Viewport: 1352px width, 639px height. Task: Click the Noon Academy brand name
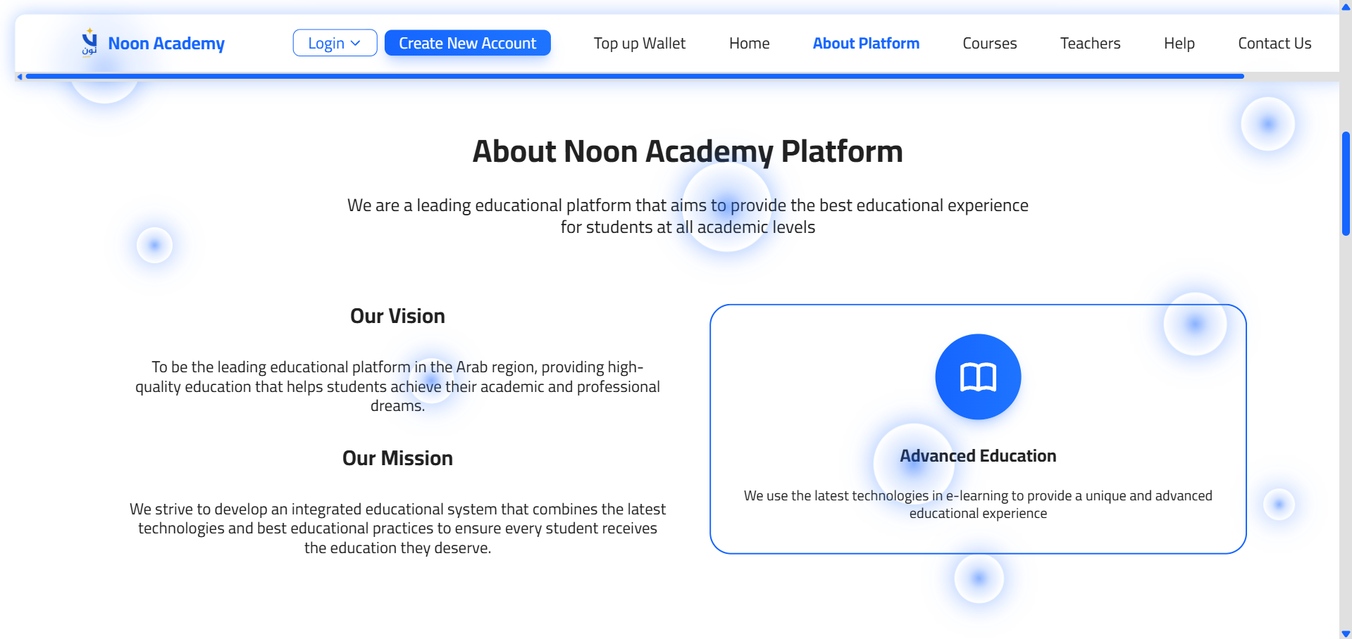166,44
